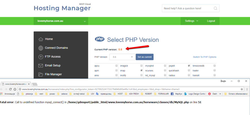Toggle the ncurses extension checkbox
The image size is (250, 115).
(x=165, y=70)
